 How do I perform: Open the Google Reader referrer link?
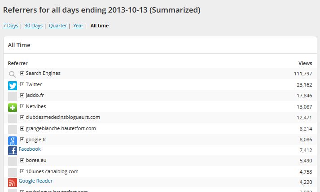pos(35,181)
